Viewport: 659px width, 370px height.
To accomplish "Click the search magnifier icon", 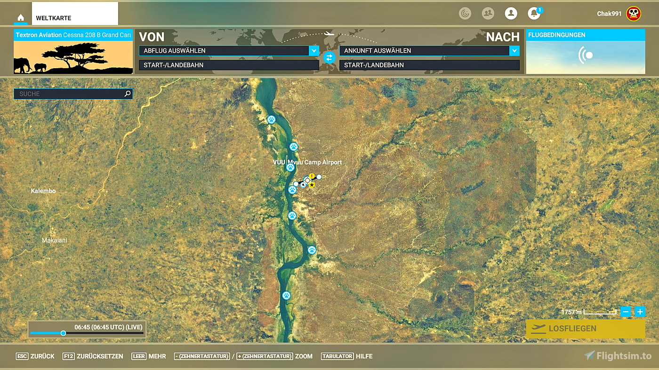I will (x=127, y=94).
